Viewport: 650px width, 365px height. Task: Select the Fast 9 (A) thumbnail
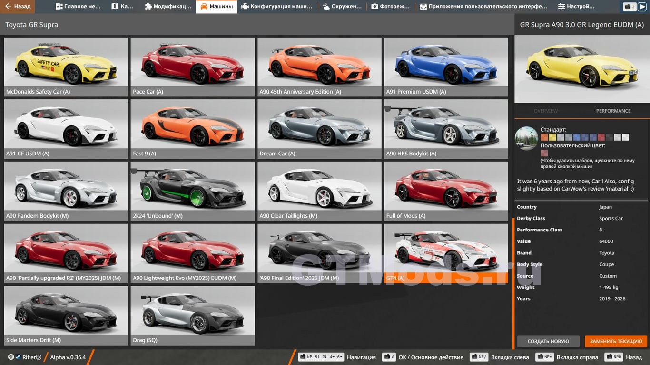[x=193, y=129]
